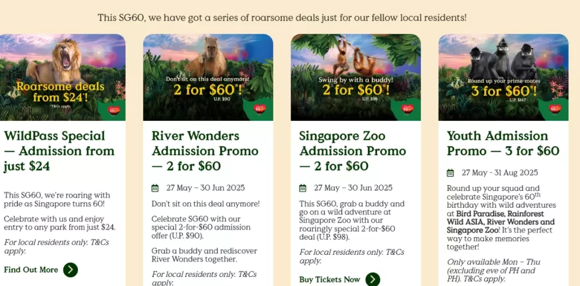Click SG60 heart logo on capybara banner
This screenshot has height=286, width=580.
point(260,109)
